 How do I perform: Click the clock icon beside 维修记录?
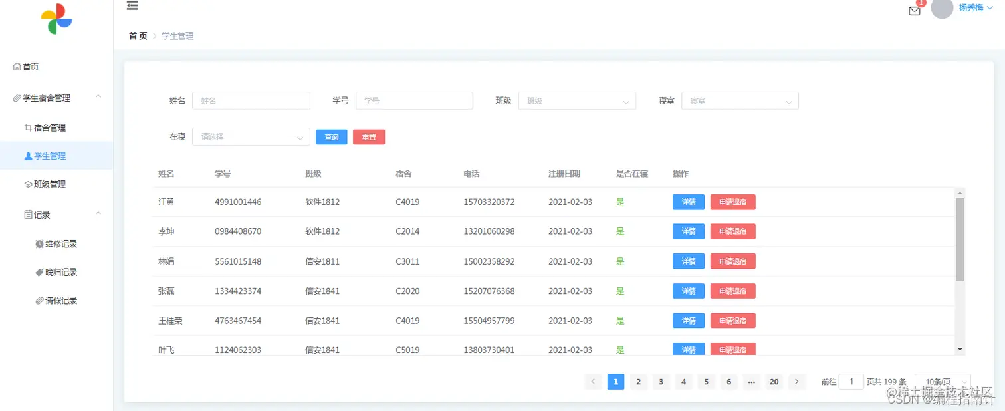[x=39, y=244]
